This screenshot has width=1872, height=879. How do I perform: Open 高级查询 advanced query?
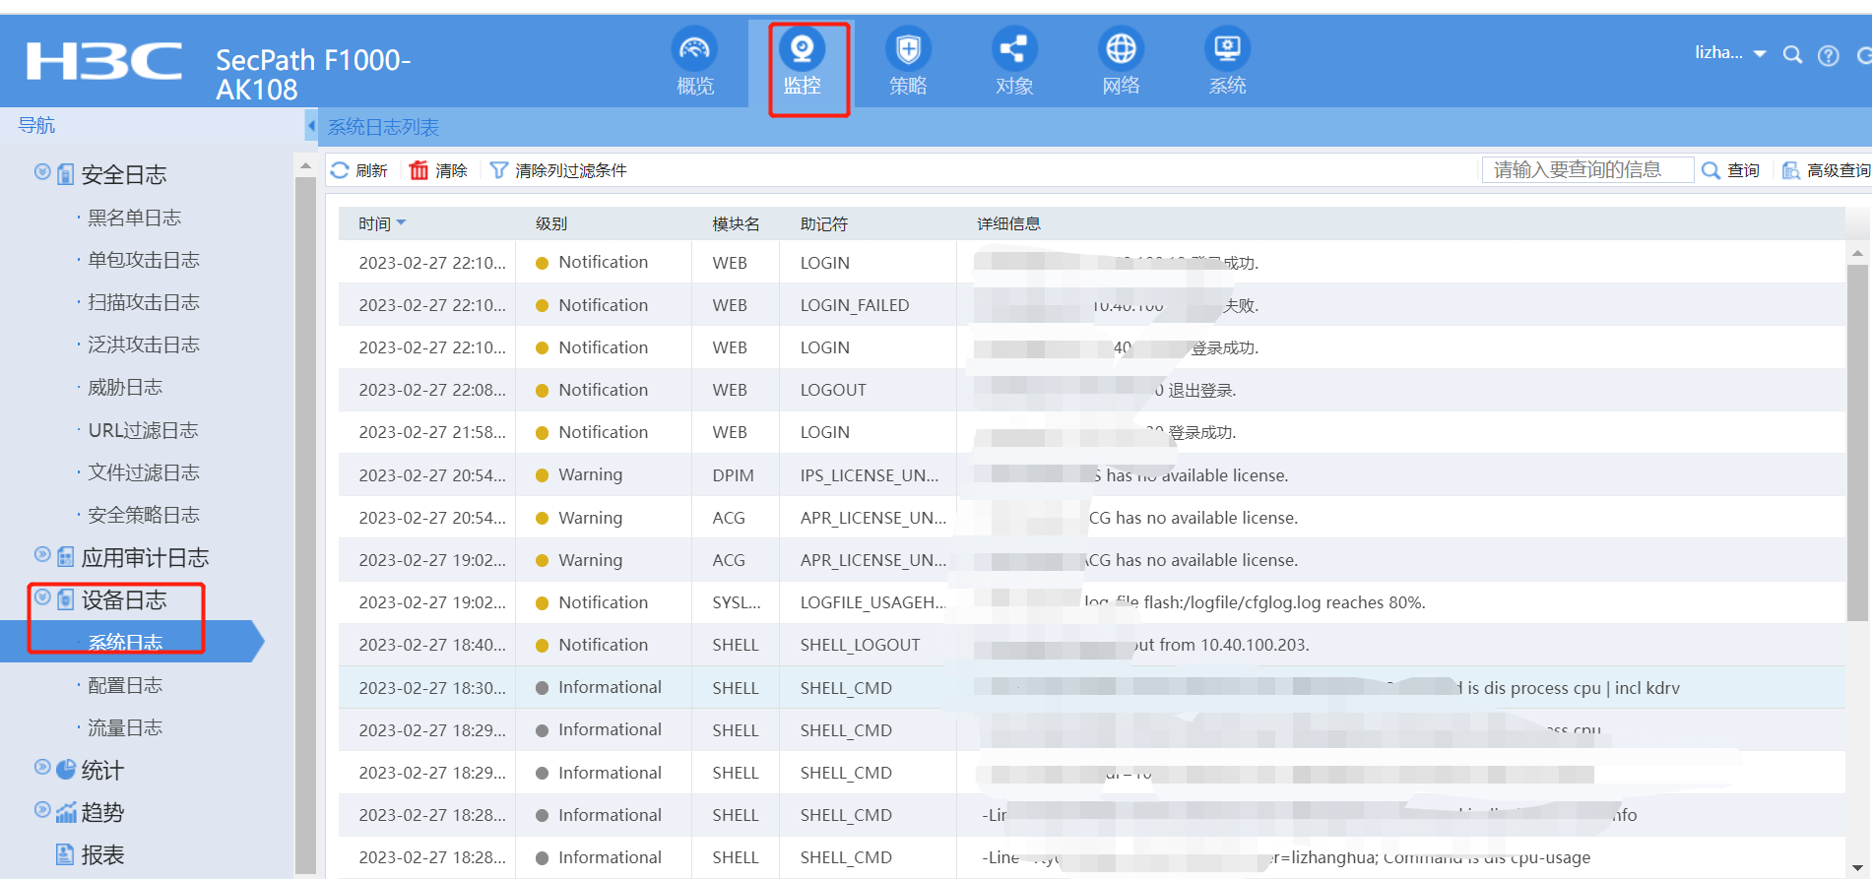(1827, 170)
